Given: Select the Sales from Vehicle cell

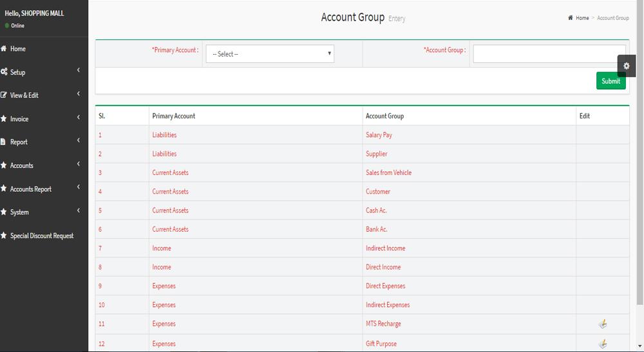Looking at the screenshot, I should [x=469, y=172].
